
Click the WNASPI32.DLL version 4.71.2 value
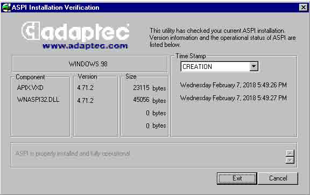click(85, 101)
